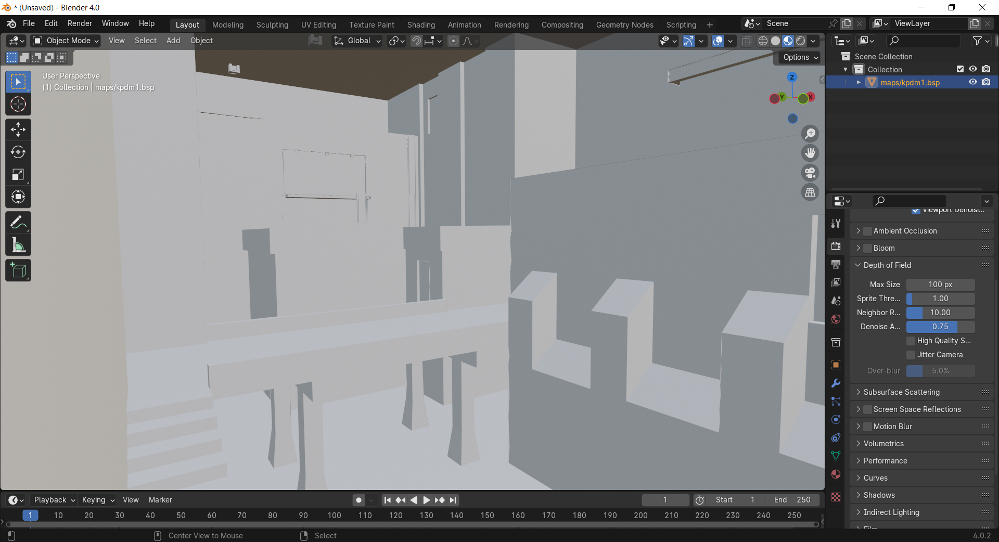The height and width of the screenshot is (542, 999).
Task: Enable Jitter Camera checkbox
Action: 911,355
